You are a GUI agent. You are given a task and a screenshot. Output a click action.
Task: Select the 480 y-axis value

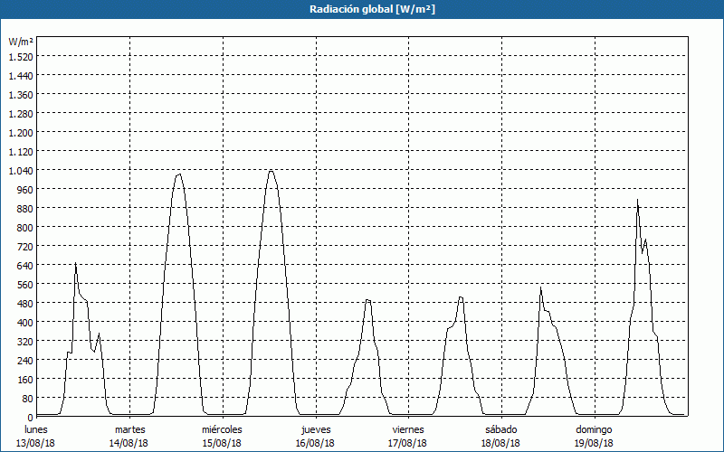[x=25, y=303]
